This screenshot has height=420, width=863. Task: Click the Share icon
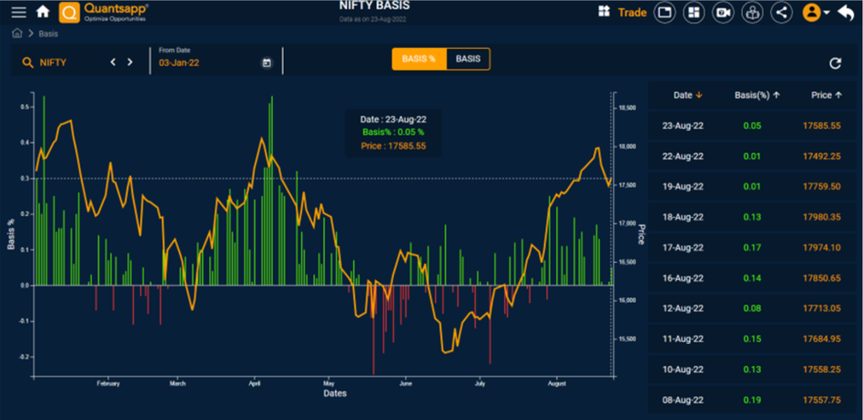point(781,12)
